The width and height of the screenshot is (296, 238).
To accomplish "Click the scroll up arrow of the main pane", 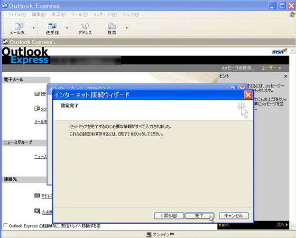I will (292, 51).
